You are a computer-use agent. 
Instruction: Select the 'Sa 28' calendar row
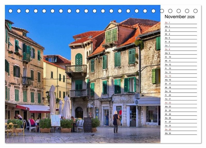[181, 125]
